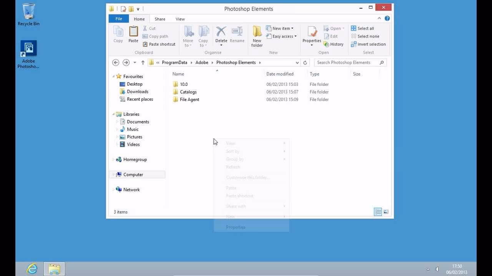Viewport: 492px width, 276px height.
Task: Switch to details view toggle
Action: [378, 212]
